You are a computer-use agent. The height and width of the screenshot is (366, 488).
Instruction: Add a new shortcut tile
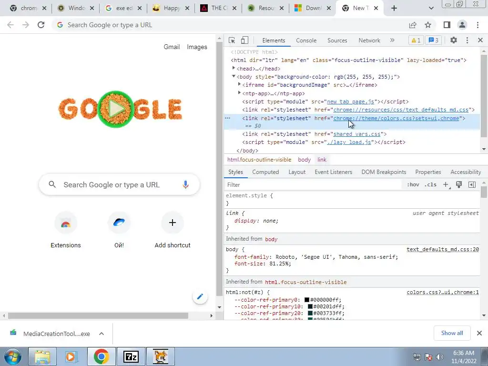pyautogui.click(x=173, y=230)
